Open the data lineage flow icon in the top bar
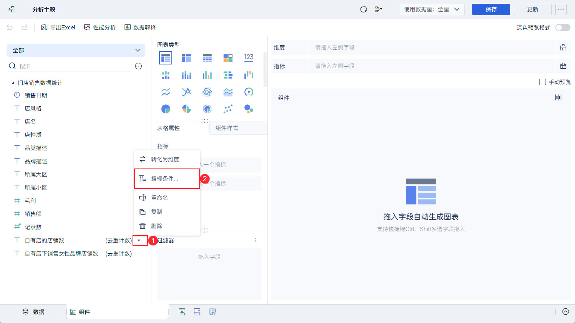Screen dimensions: 575x323 [379, 9]
